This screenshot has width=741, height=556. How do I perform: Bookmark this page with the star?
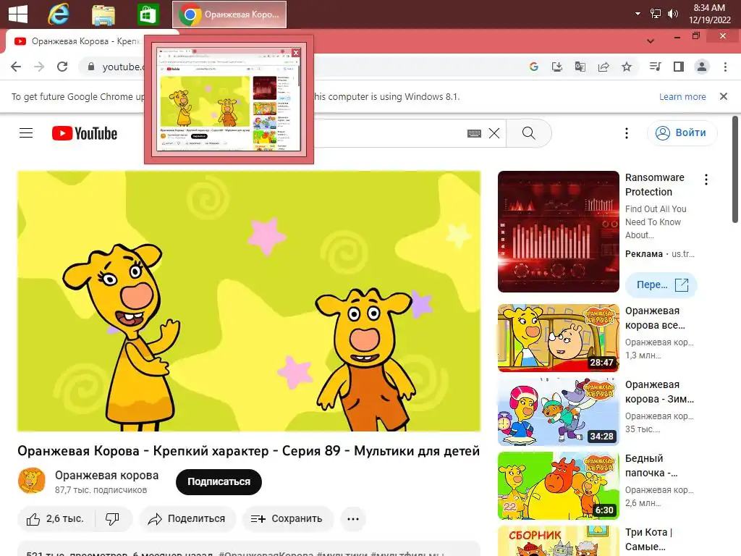point(627,67)
